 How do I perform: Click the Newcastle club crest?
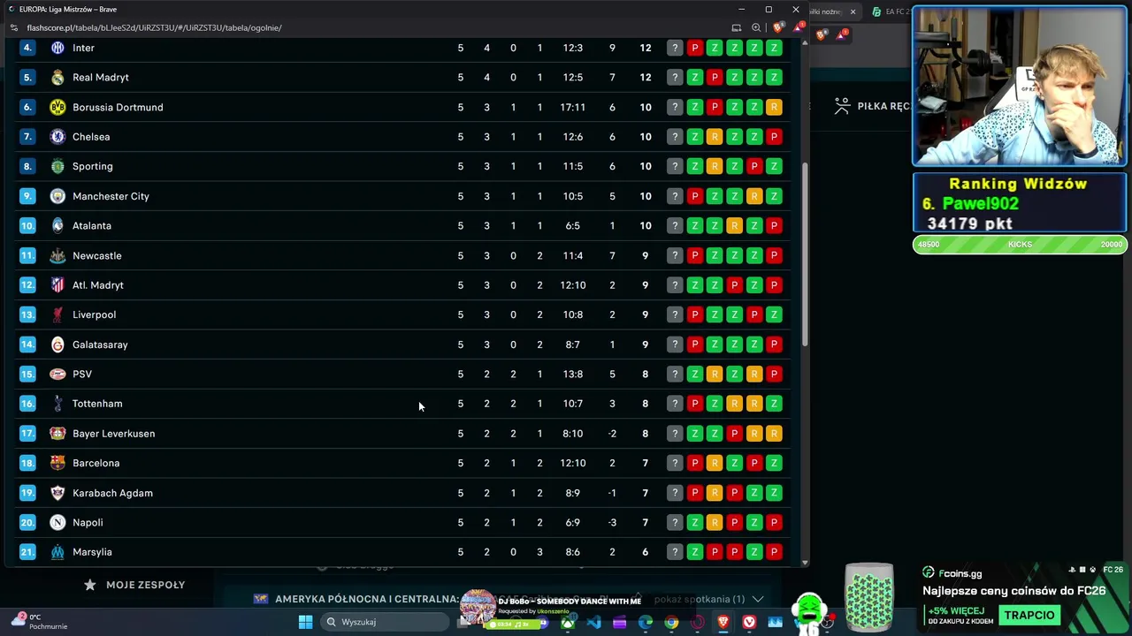pos(57,255)
